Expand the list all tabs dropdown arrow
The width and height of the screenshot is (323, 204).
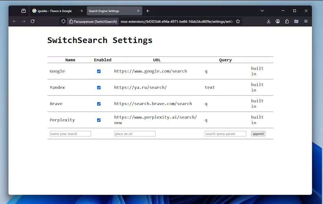(262, 11)
